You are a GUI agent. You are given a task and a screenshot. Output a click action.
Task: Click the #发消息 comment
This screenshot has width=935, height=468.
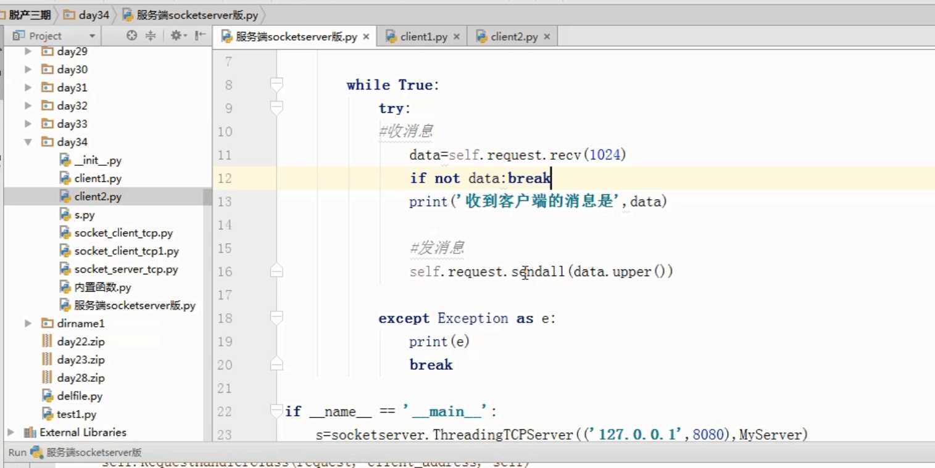point(436,248)
